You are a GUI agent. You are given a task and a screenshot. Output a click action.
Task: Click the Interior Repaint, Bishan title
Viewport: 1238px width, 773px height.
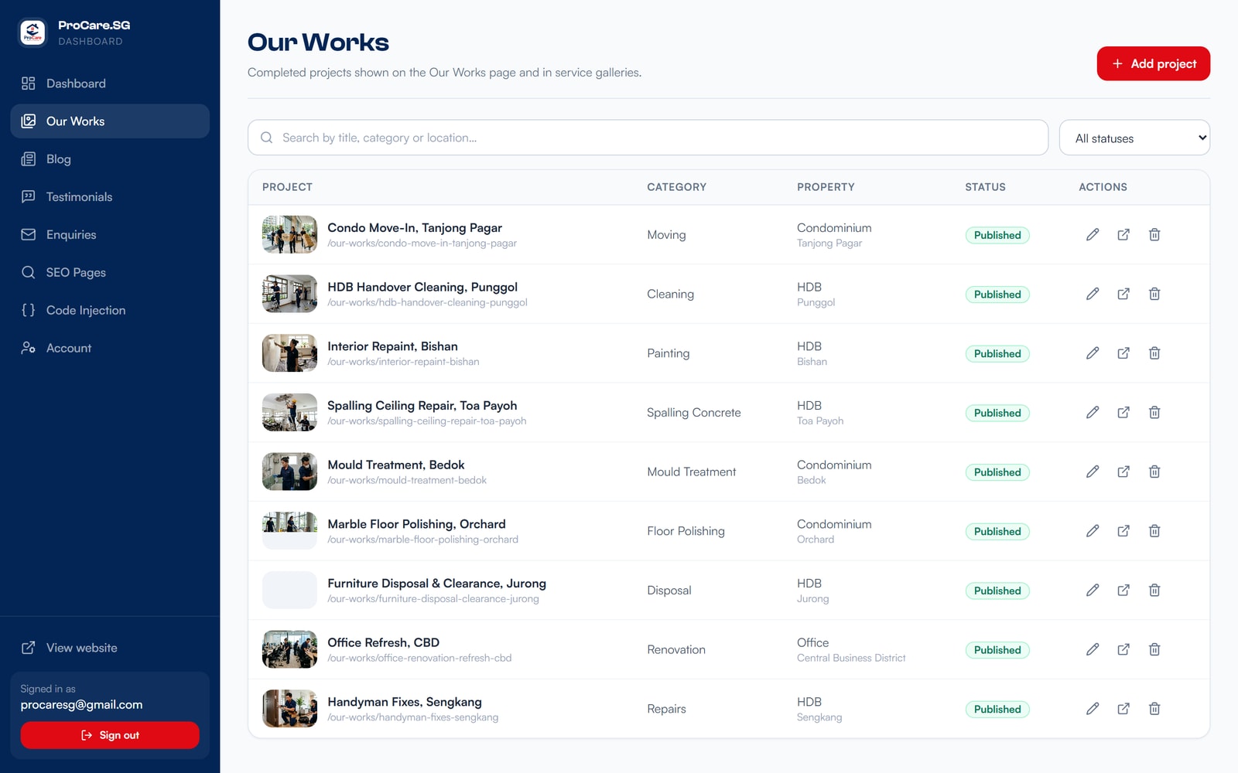tap(392, 346)
